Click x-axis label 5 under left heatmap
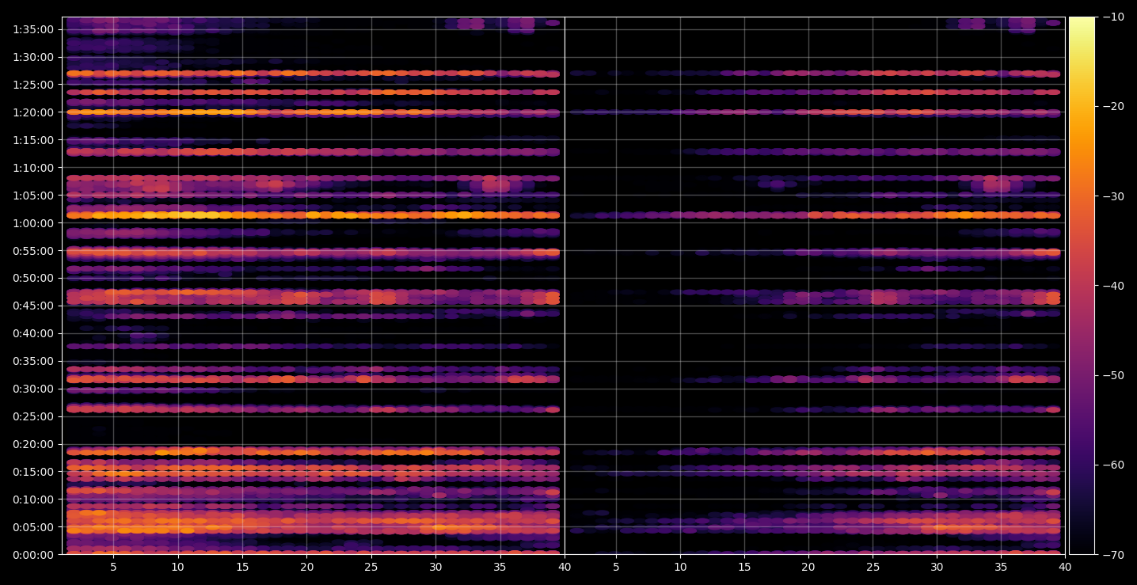This screenshot has width=1137, height=585. tap(113, 568)
